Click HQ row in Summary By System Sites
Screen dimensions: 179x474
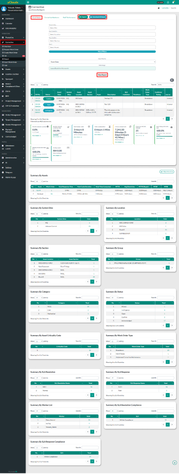coord(65,222)
